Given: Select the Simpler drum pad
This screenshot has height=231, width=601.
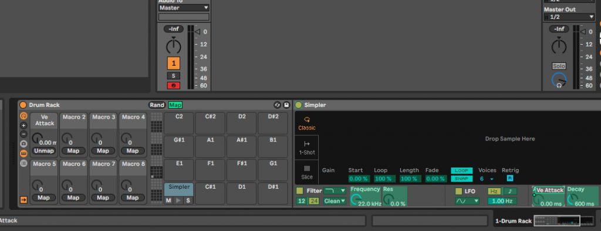Looking at the screenshot, I should [x=179, y=189].
